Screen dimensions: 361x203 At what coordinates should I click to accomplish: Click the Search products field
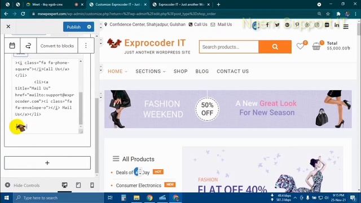pyautogui.click(x=229, y=47)
